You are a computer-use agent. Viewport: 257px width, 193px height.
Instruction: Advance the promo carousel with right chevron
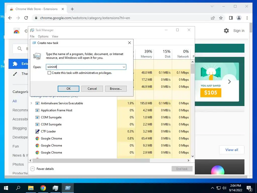(x=229, y=82)
